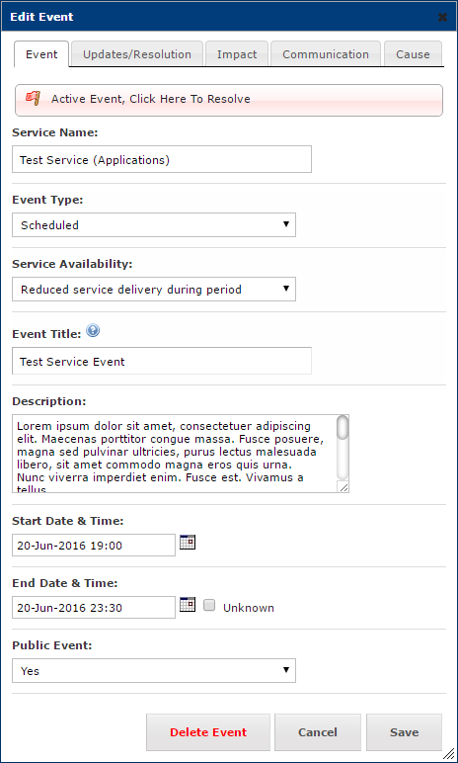Screen dimensions: 458x763
Task: Click Cancel to discard changes
Action: (x=318, y=732)
